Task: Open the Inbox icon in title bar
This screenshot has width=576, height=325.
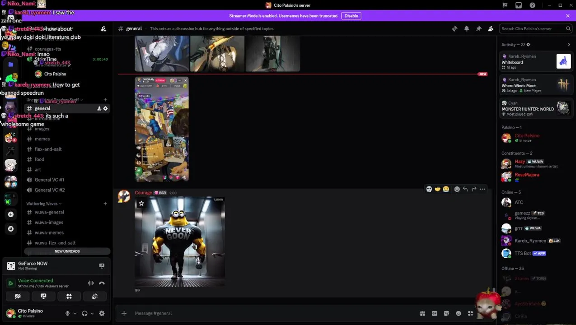Action: 519,5
